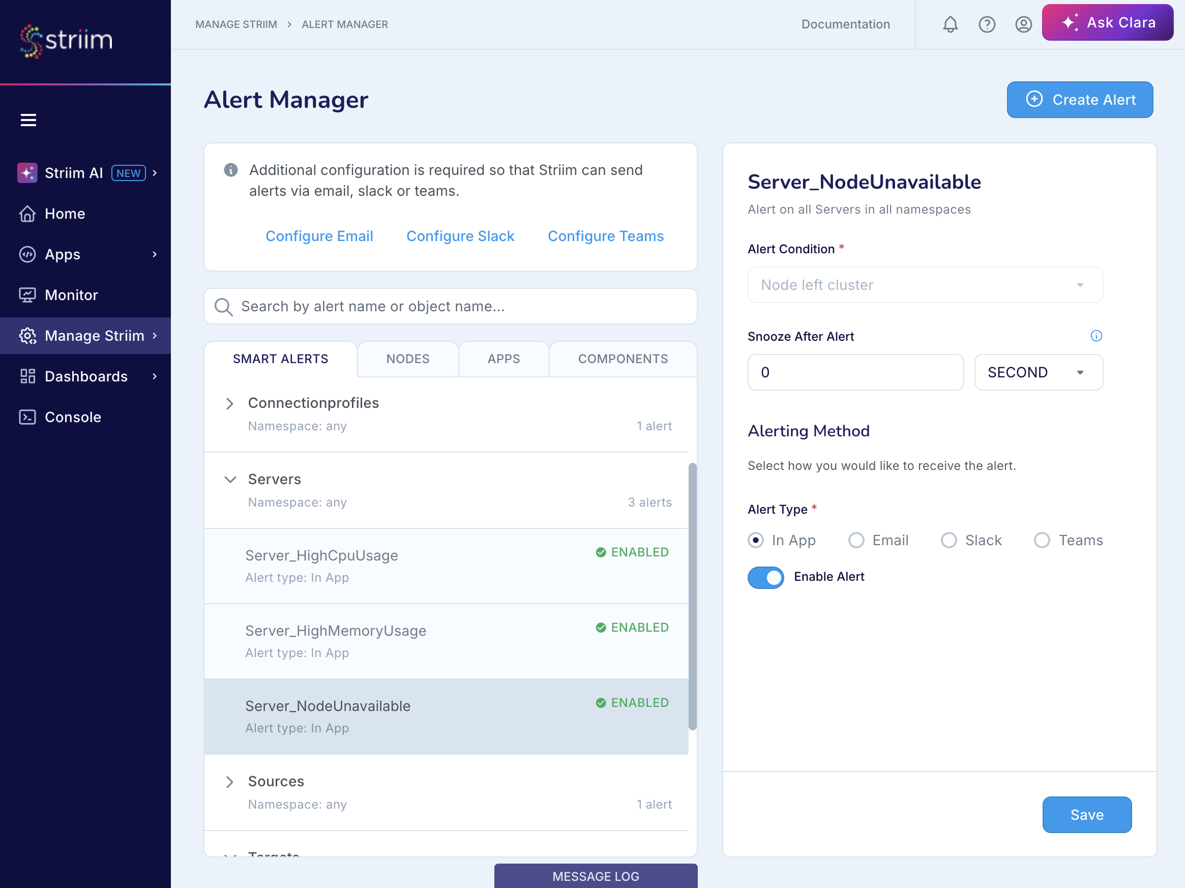
Task: Switch to the Apps tab
Action: pyautogui.click(x=503, y=360)
